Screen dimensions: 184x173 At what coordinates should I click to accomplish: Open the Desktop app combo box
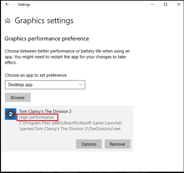click(45, 85)
